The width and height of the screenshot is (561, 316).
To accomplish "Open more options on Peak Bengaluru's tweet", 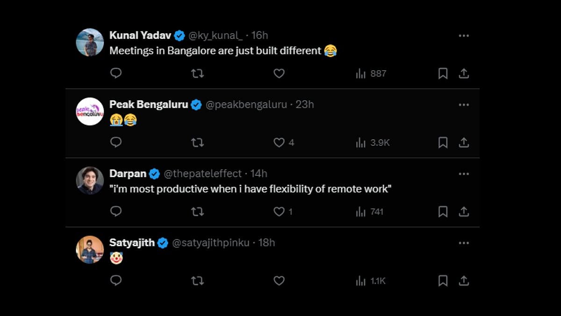I will [x=463, y=104].
